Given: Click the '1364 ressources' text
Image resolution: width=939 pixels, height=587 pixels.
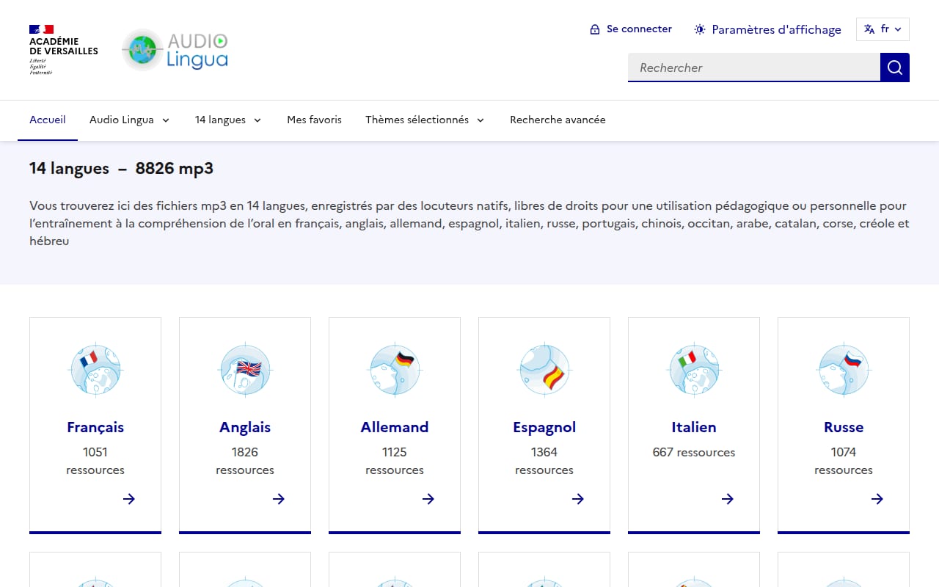Looking at the screenshot, I should point(544,461).
